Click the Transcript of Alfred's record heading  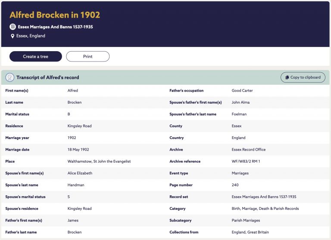[x=48, y=77]
